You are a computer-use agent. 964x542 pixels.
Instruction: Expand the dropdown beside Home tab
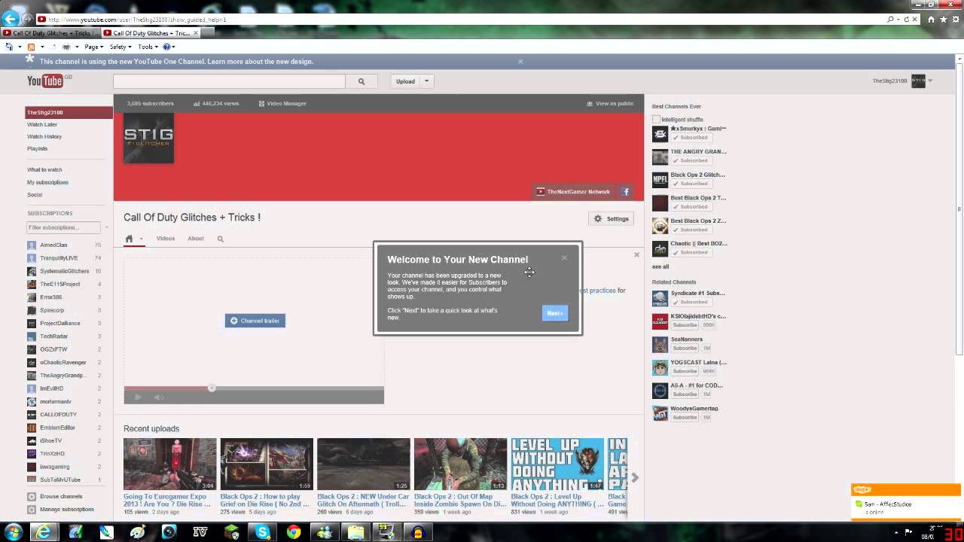coord(141,239)
